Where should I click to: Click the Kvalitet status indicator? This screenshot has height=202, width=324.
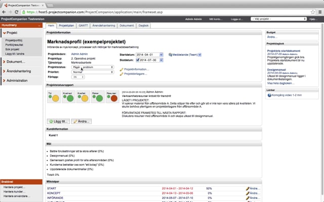tap(83, 96)
